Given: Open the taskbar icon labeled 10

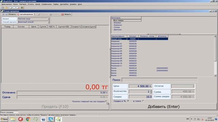Looking at the screenshot, I should point(43,119).
